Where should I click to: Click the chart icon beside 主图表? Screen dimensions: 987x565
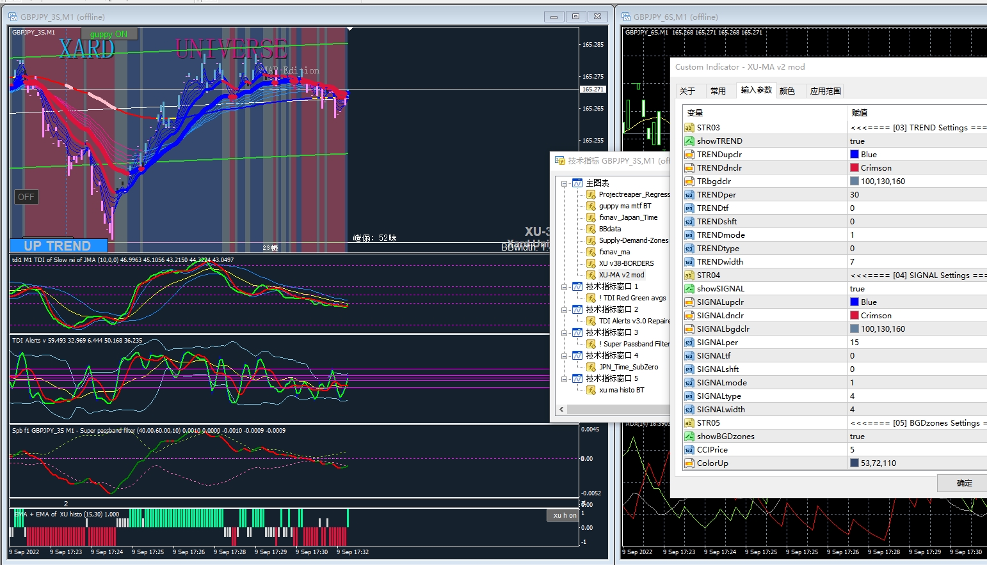[577, 183]
